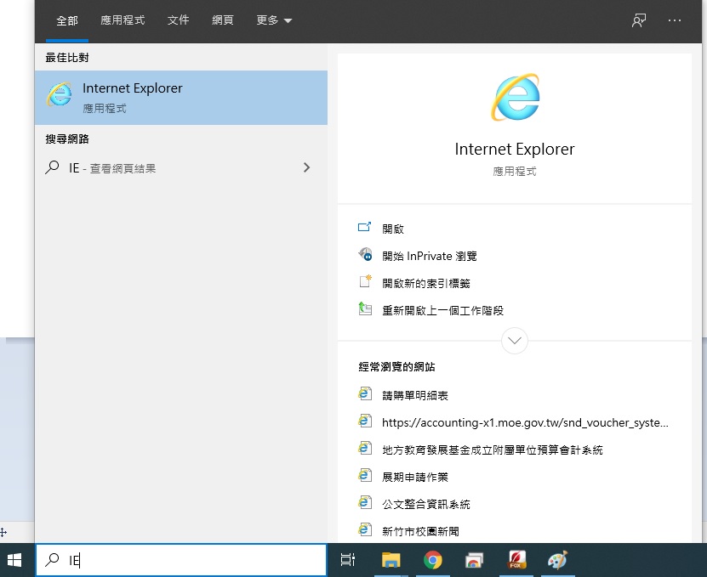This screenshot has height=577, width=707.
Task: Click the magnifier icon beside IE web result
Action: (52, 167)
